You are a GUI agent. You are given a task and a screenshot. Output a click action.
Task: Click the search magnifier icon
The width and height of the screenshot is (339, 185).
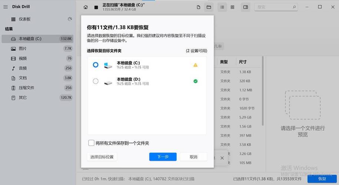[294, 7]
